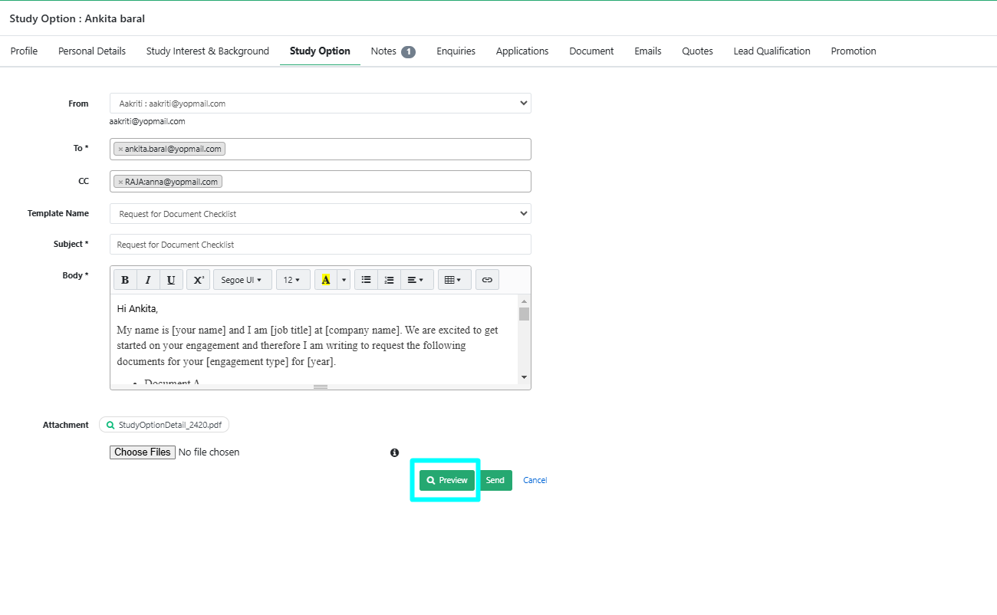
Task: Toggle italic formatting in body editor
Action: [148, 280]
